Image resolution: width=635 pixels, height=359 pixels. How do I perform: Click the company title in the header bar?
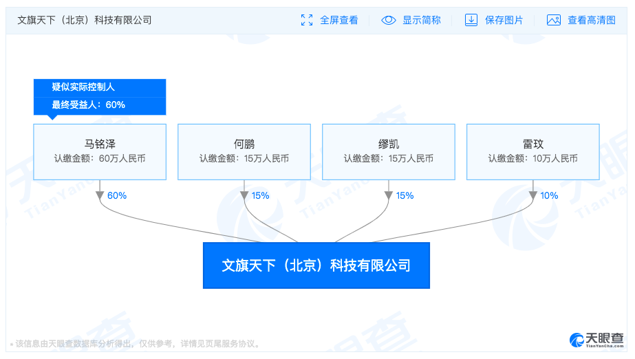[85, 20]
